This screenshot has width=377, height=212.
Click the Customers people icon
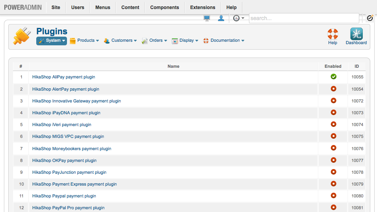[107, 41]
